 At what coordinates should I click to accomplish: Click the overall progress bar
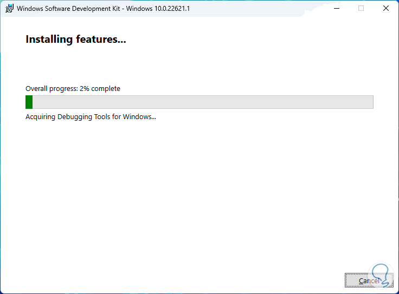click(200, 102)
